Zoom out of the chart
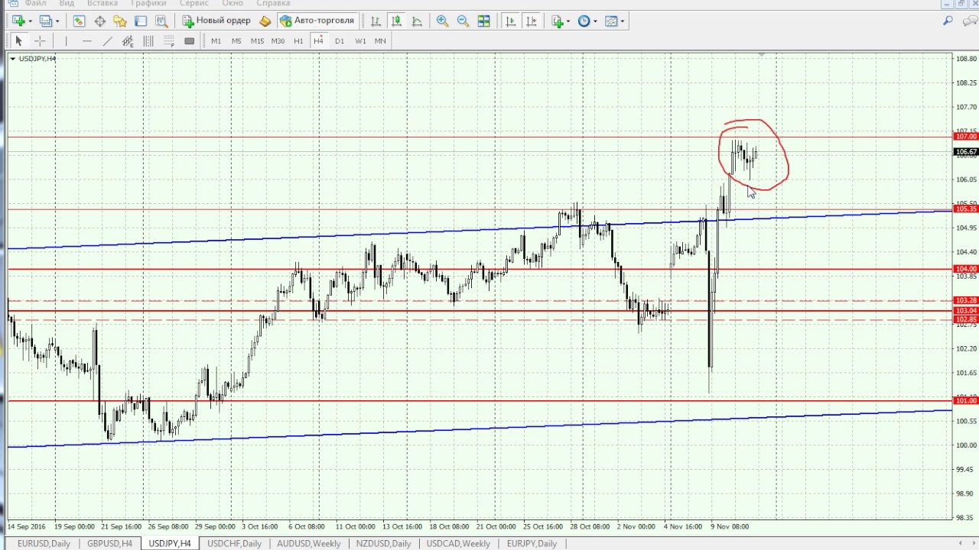The height and width of the screenshot is (550, 979). coord(463,21)
